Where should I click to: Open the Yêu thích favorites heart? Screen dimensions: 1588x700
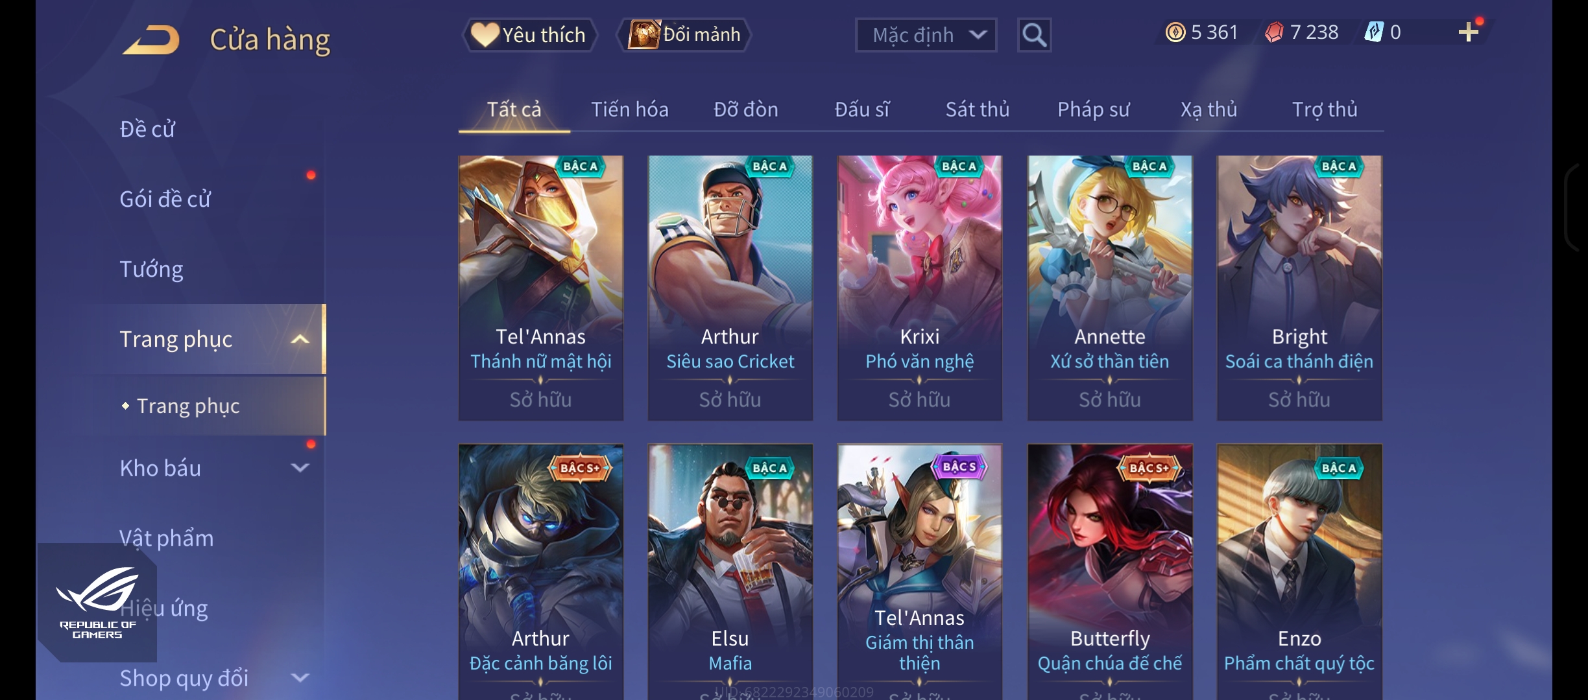(x=529, y=34)
